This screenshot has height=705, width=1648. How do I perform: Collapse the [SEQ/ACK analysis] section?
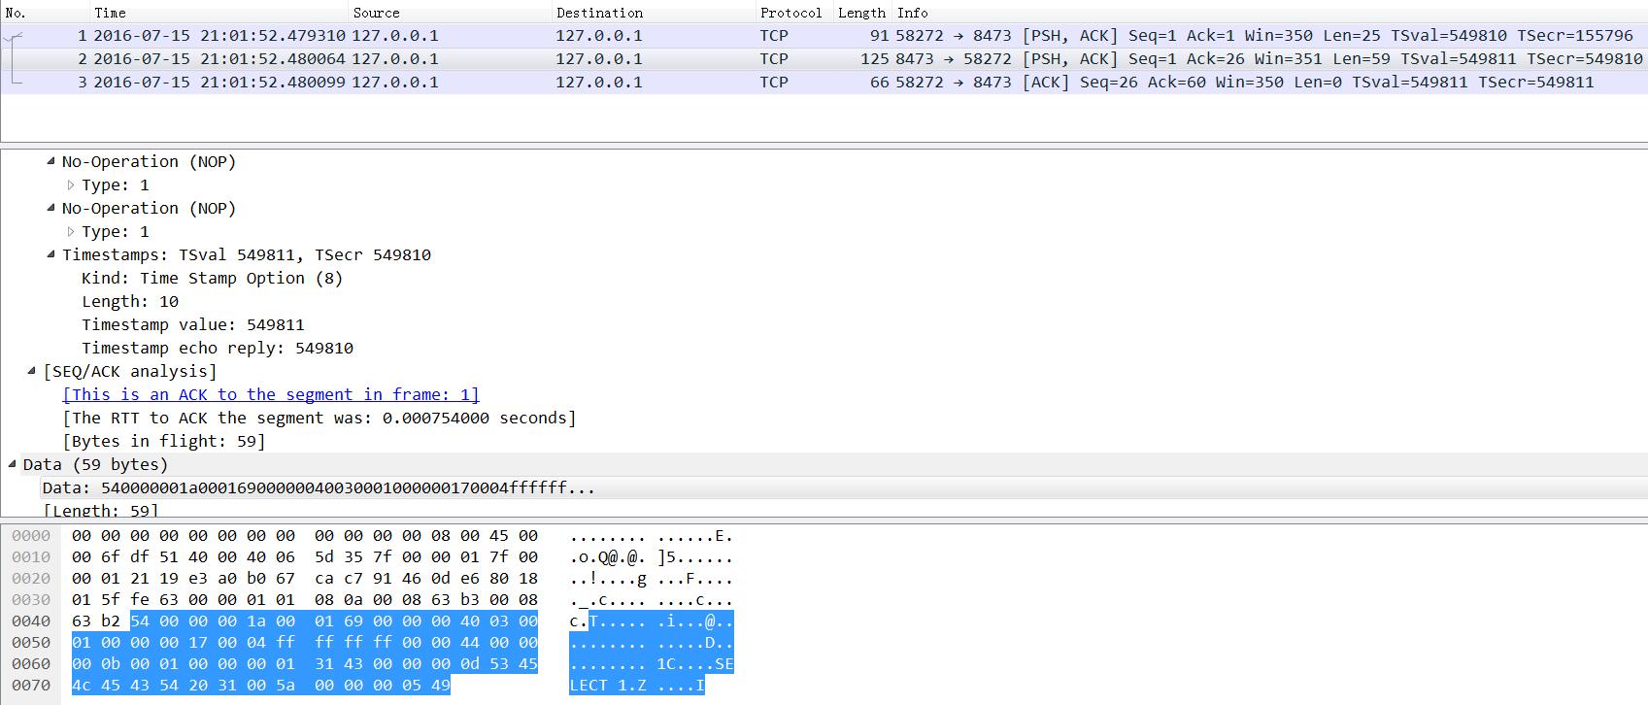[x=32, y=372]
